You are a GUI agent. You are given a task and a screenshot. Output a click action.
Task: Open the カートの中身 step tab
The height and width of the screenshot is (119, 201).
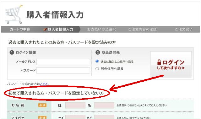(x=20, y=29)
